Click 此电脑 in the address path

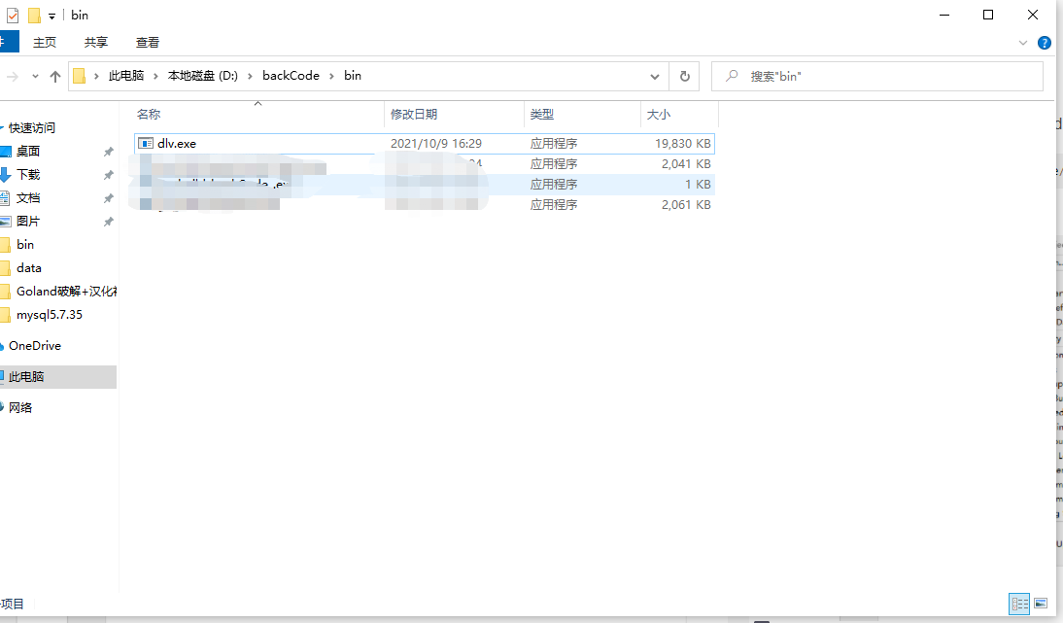coord(126,75)
